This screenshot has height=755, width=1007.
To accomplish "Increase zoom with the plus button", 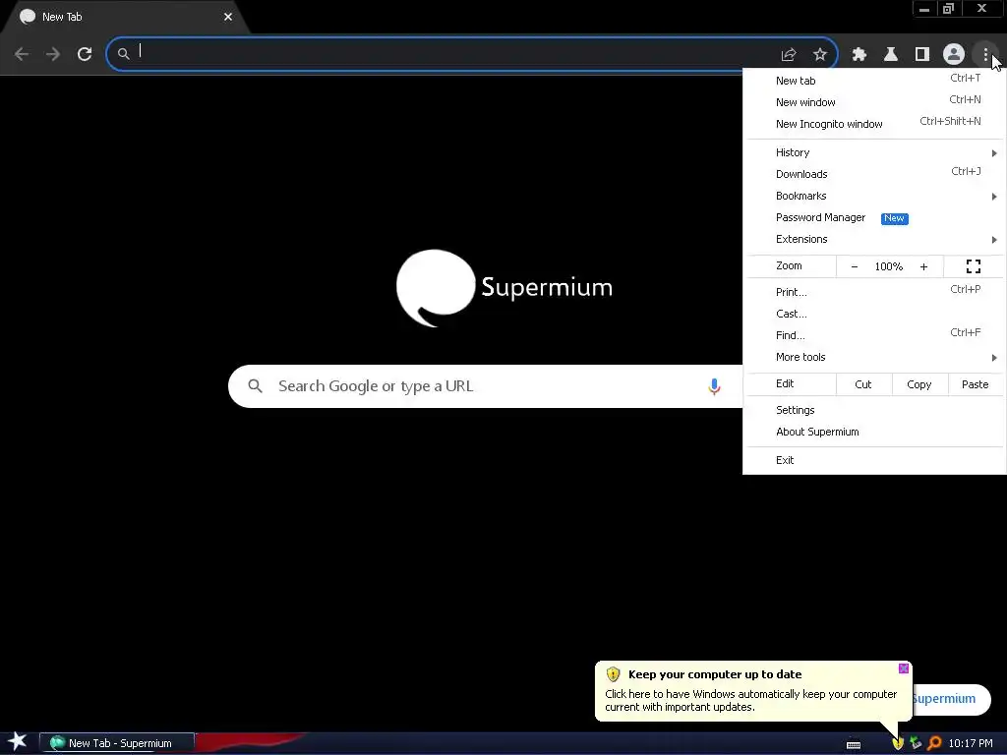I will [923, 266].
